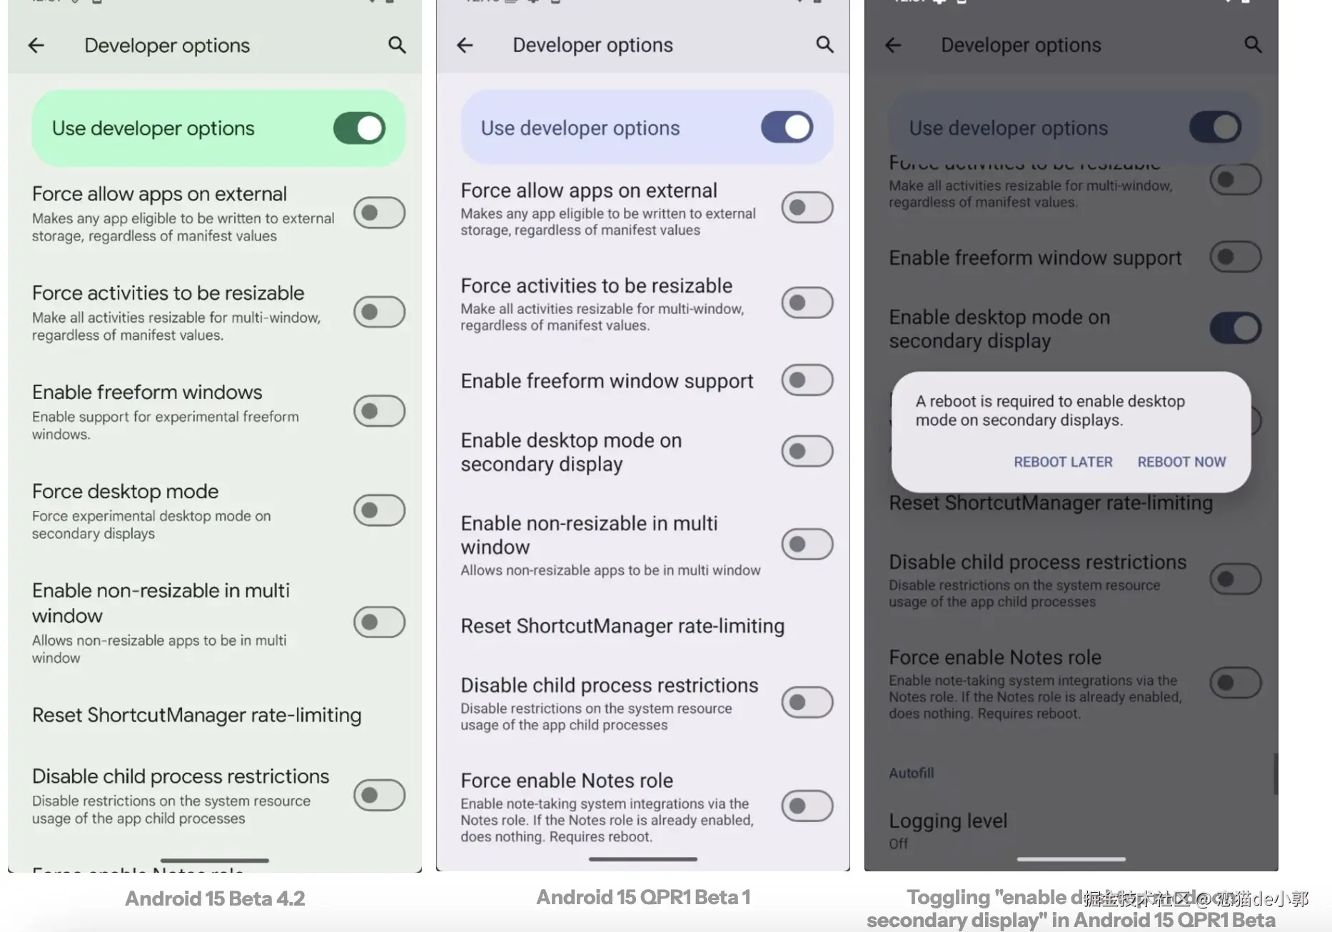Toggle Use developer options behind the reboot dialog
This screenshot has width=1332, height=932.
[1216, 128]
